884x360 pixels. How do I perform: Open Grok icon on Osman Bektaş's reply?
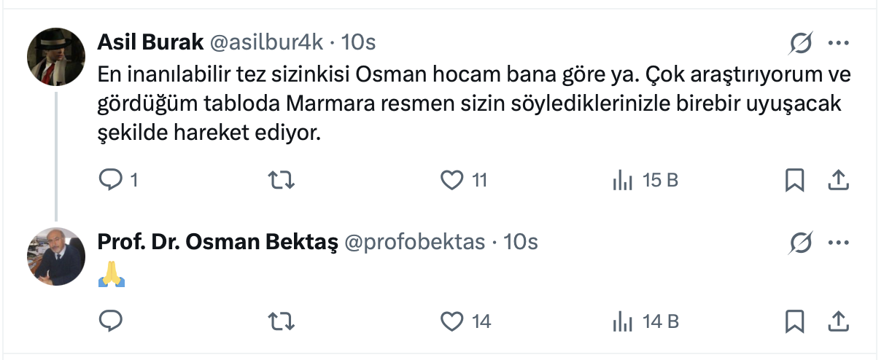tap(800, 243)
